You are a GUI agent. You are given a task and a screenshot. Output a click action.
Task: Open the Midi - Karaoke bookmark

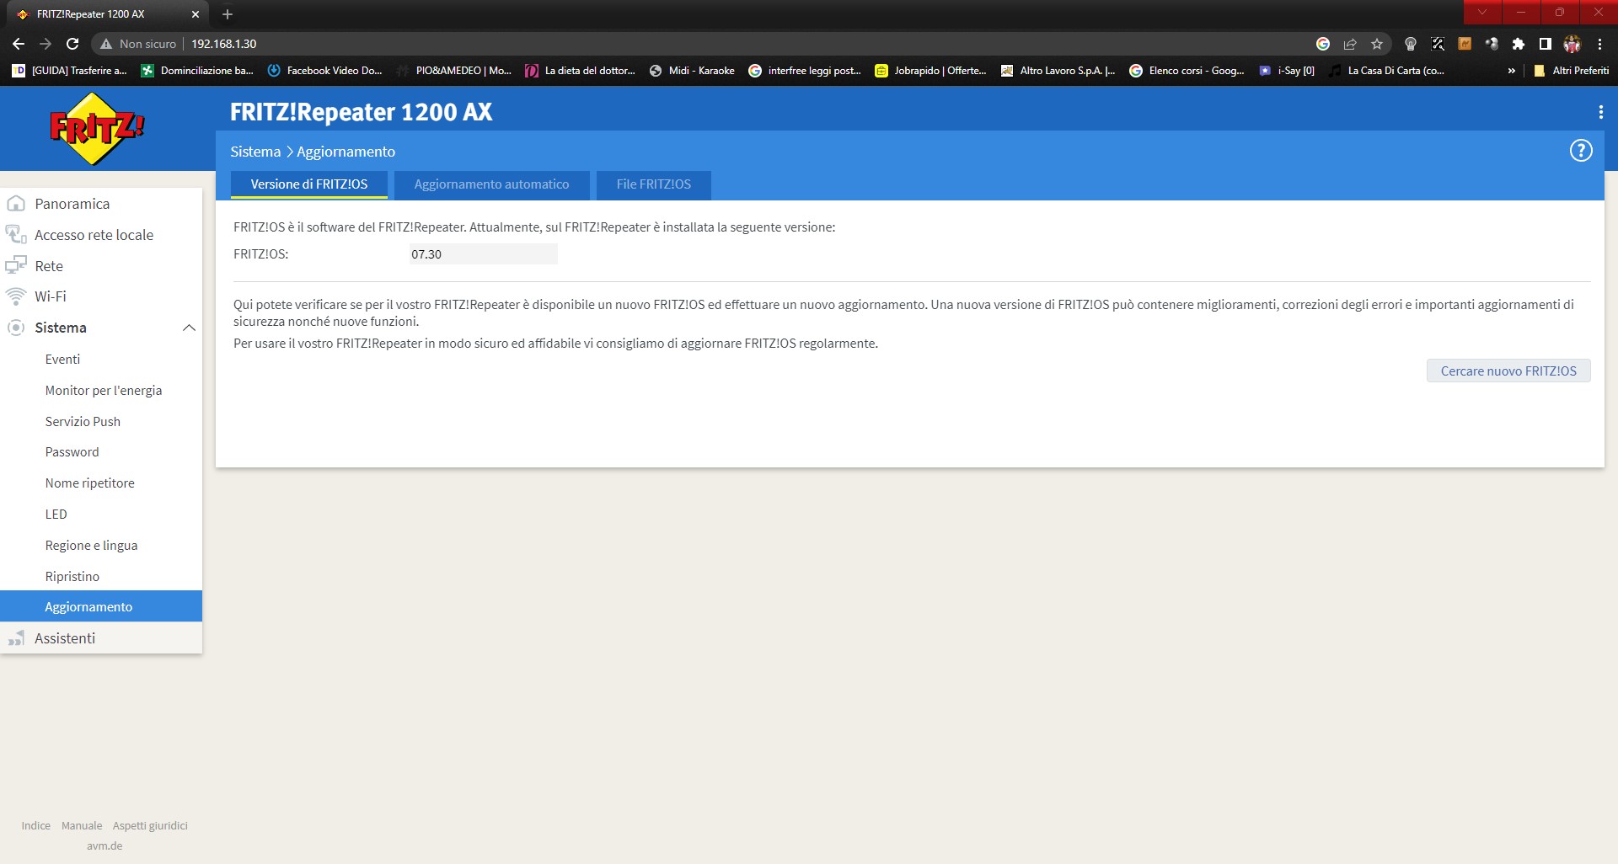pyautogui.click(x=692, y=71)
